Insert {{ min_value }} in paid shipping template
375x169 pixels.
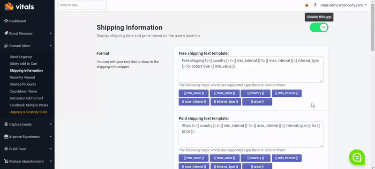[194, 158]
